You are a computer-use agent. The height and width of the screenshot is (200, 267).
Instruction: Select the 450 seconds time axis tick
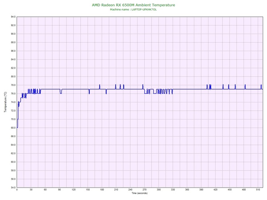pyautogui.click(x=230, y=190)
